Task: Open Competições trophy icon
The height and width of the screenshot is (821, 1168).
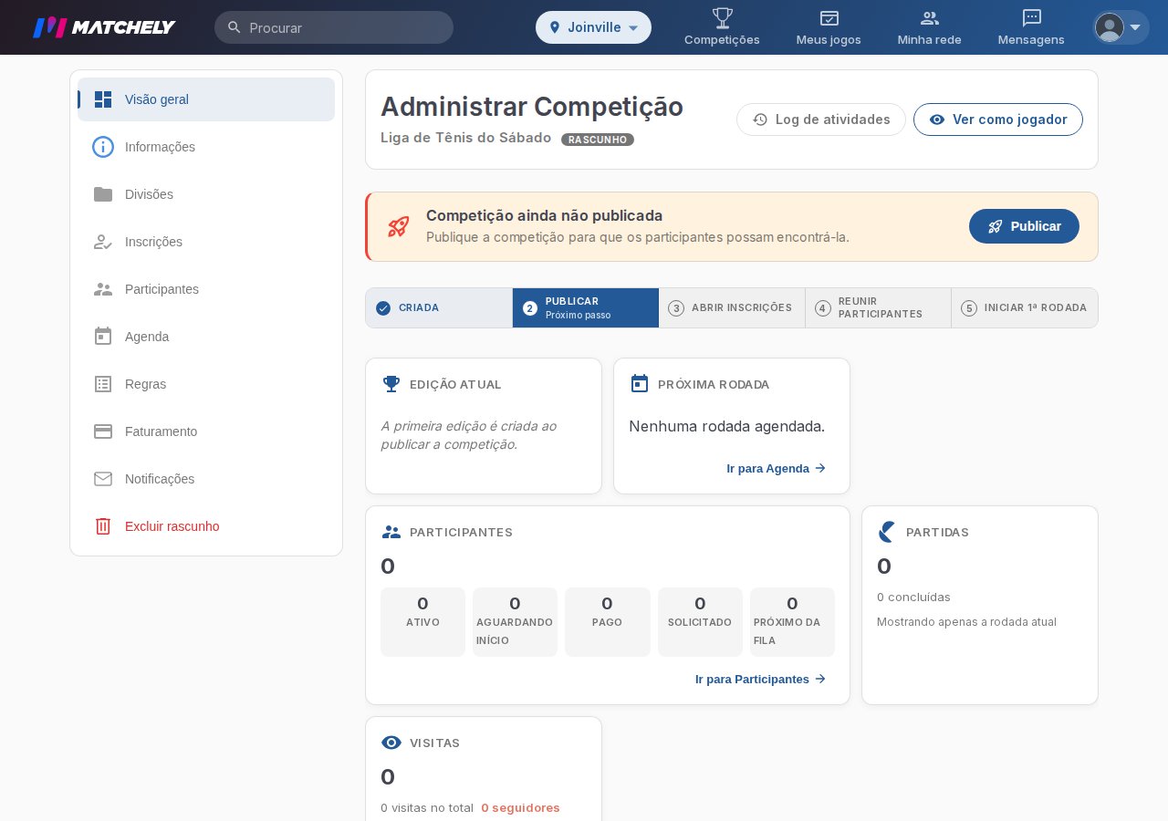Action: coord(722,18)
